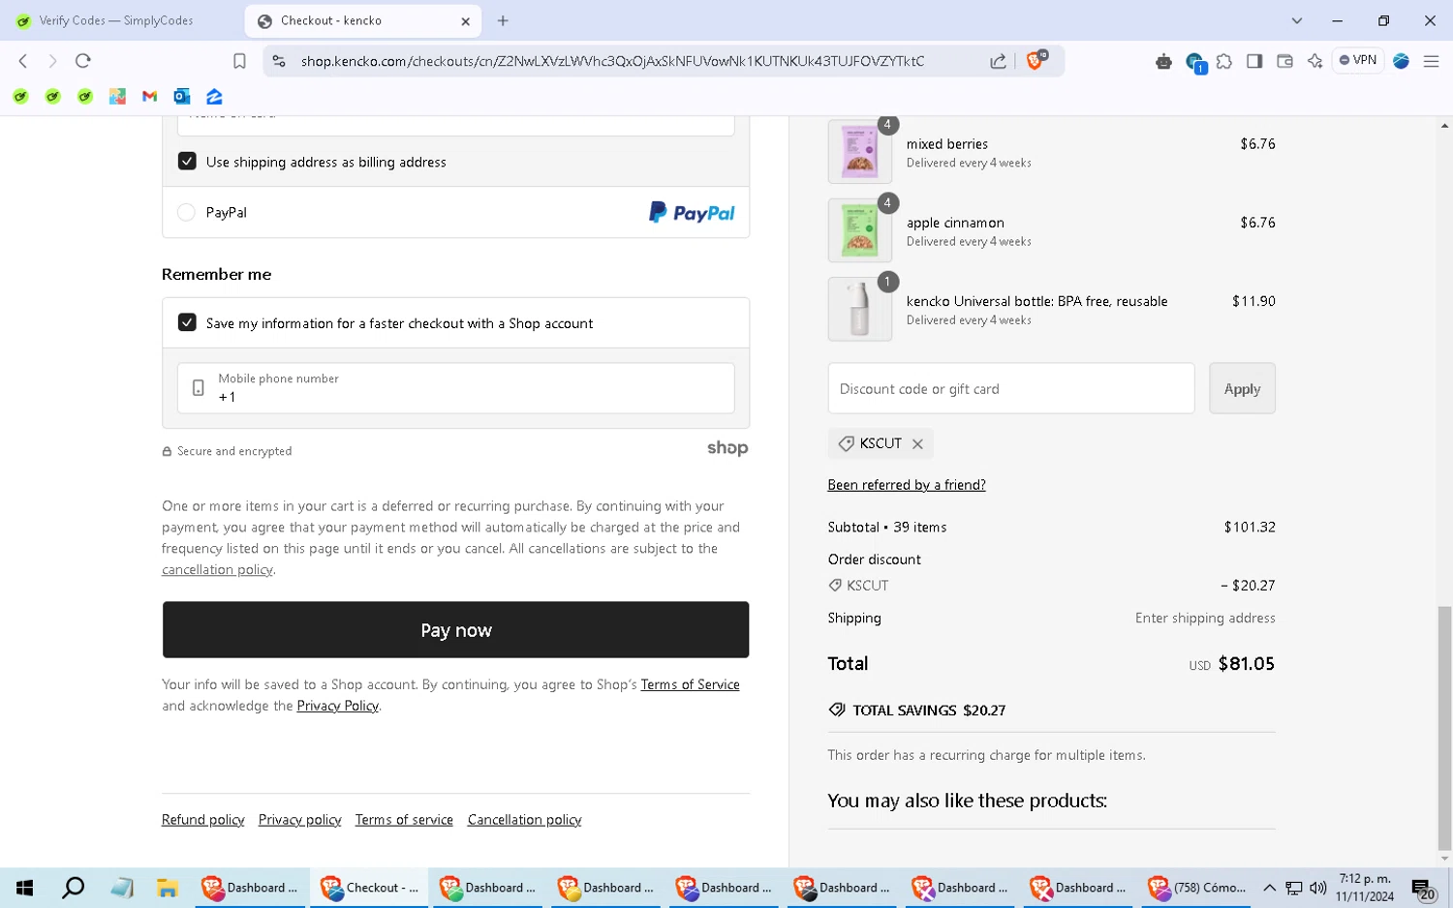The width and height of the screenshot is (1453, 908).
Task: Select the Checkout - kencko tab
Action: 363,20
